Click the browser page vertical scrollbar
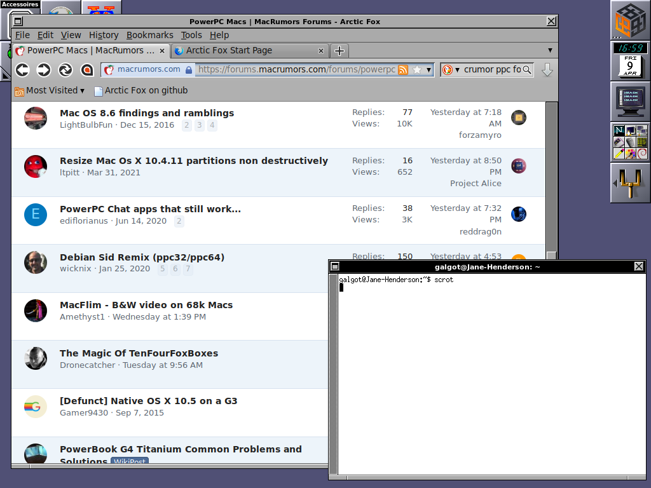The image size is (651, 488). click(x=551, y=180)
